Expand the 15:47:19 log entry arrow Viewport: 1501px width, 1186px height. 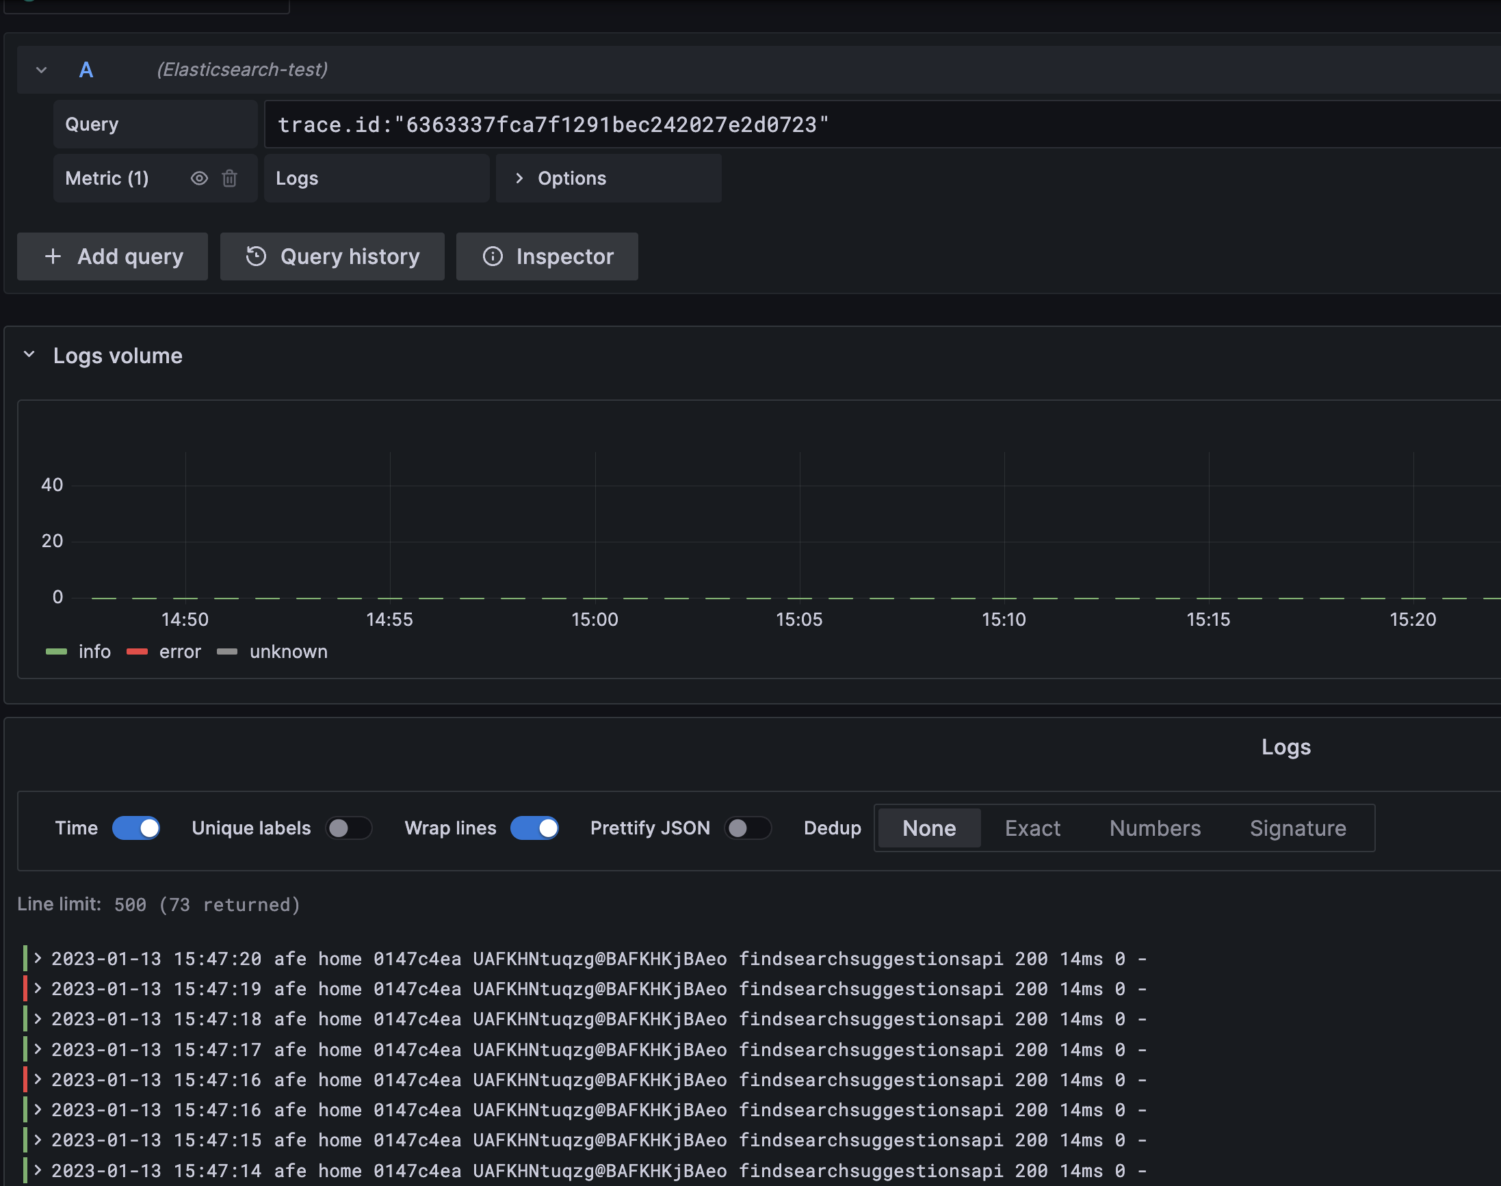point(38,989)
